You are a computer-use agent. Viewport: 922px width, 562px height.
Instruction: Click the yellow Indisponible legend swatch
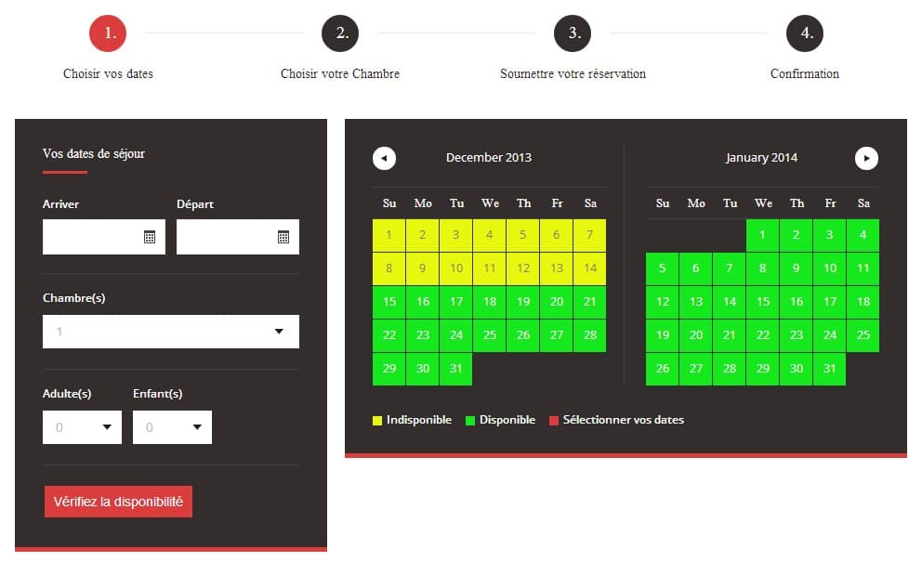[x=377, y=421]
